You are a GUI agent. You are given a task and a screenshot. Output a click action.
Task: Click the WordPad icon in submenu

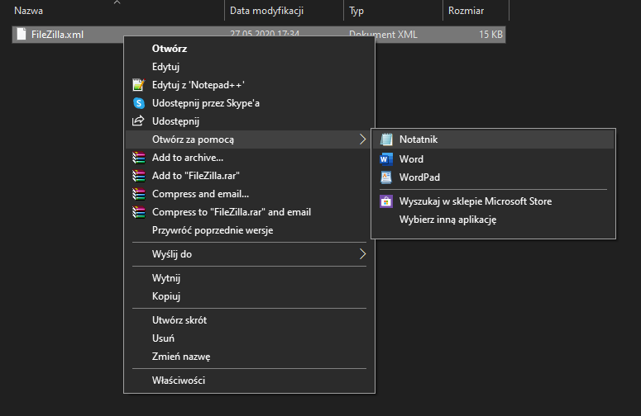click(x=386, y=177)
